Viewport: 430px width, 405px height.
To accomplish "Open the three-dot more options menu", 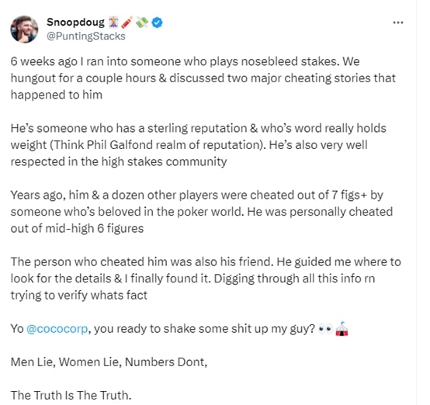I will point(398,22).
